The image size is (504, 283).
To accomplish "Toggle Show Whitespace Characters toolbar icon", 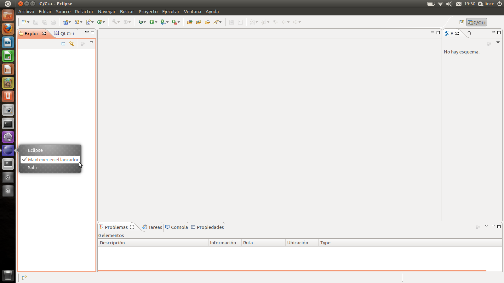I will tap(240, 22).
